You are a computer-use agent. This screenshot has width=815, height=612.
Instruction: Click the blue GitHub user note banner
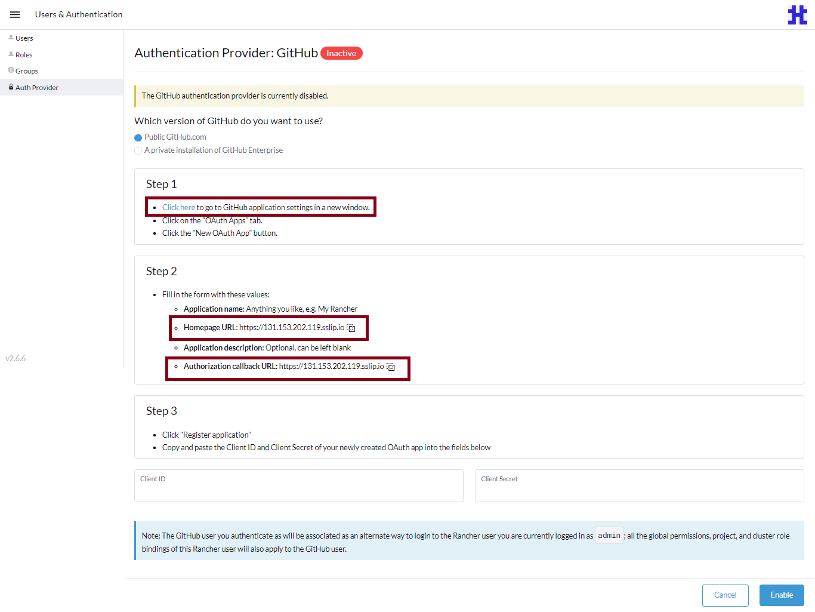469,541
